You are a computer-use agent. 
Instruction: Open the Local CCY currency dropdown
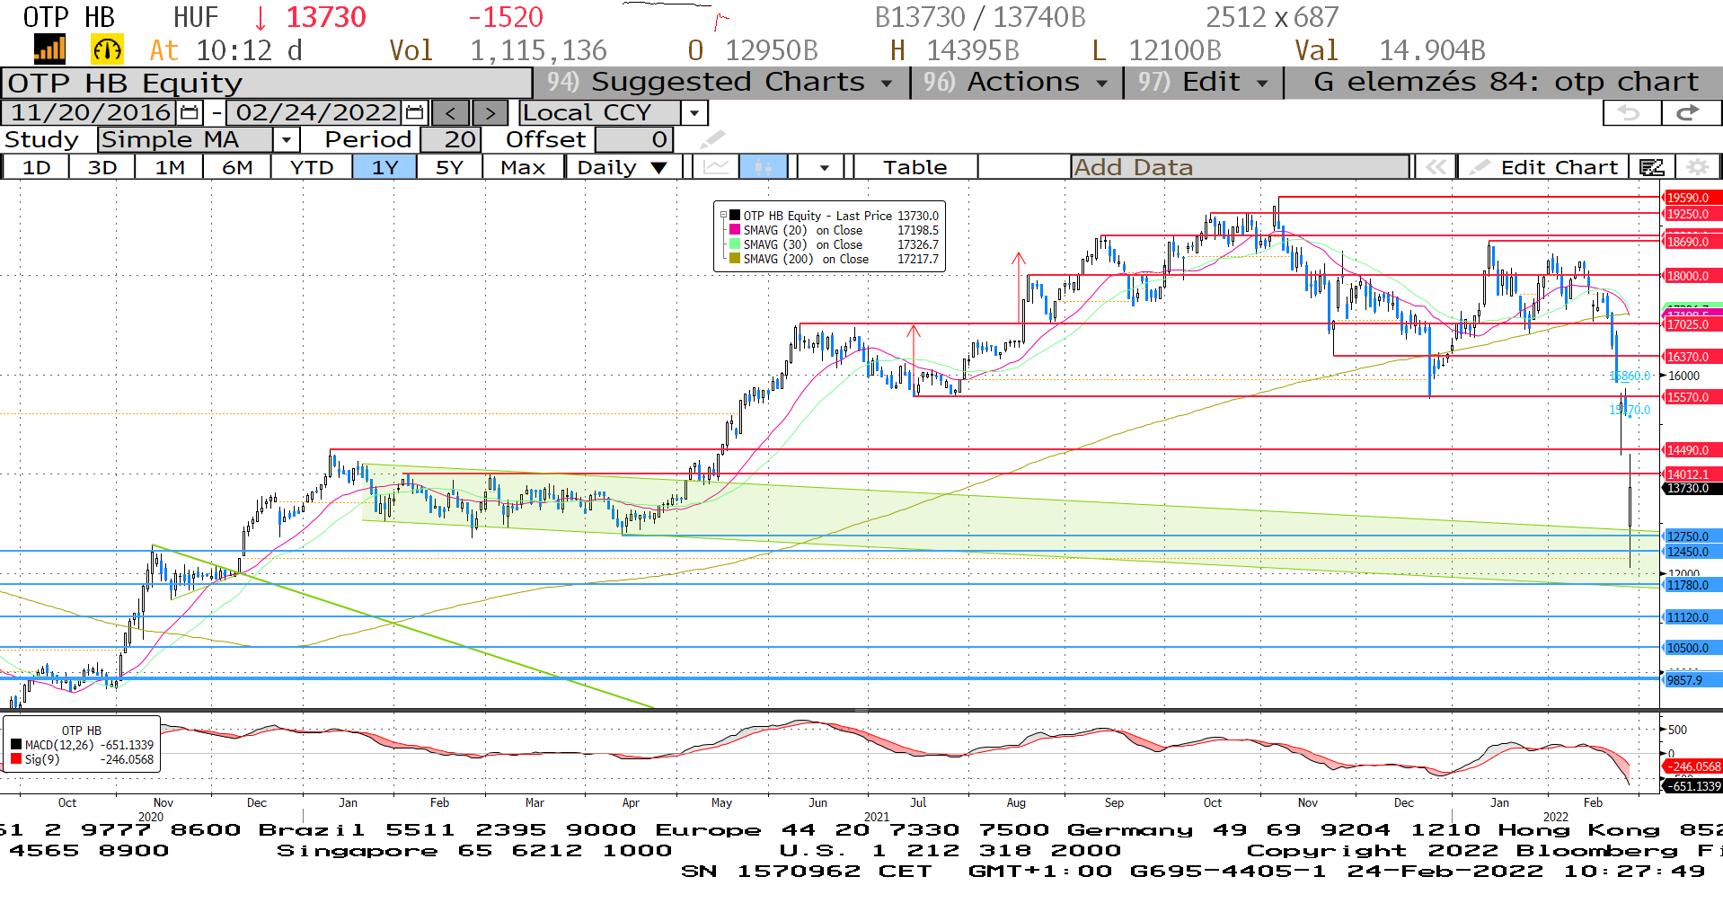[694, 113]
